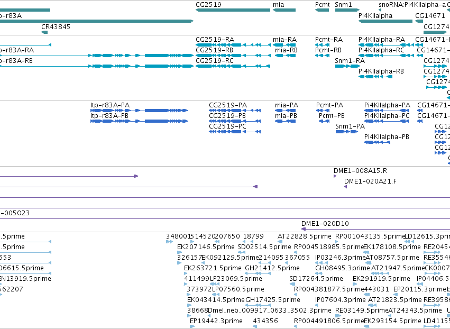The width and height of the screenshot is (450, 329).
Task: Select the 562207 EST label
Action: [11, 289]
